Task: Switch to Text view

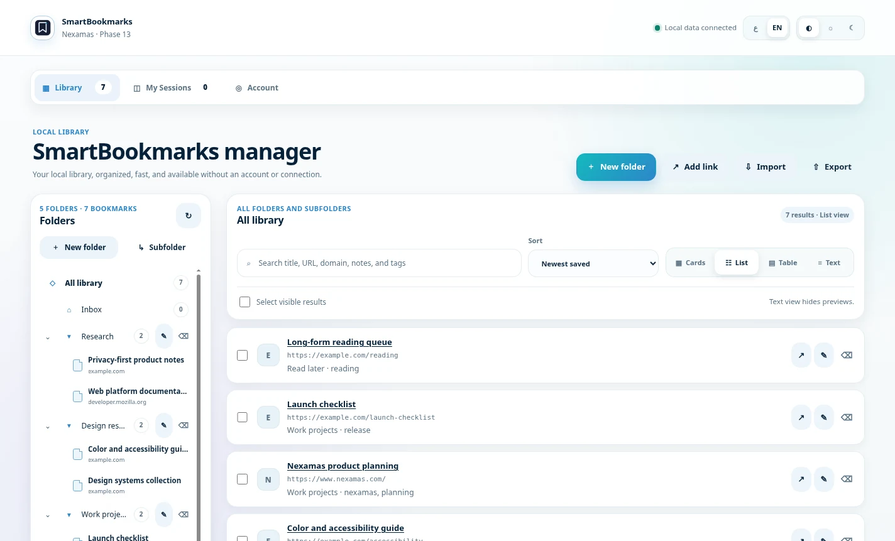Action: (x=829, y=263)
